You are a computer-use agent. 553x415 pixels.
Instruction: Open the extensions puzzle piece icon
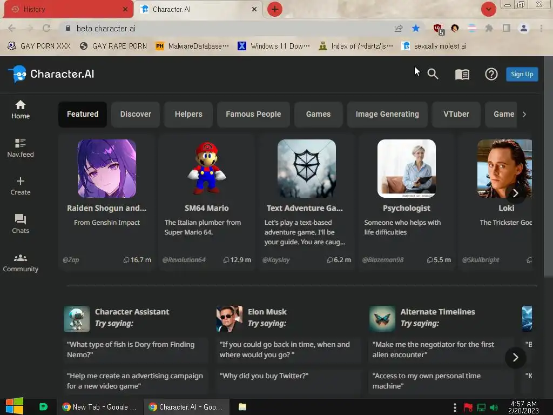(x=489, y=28)
